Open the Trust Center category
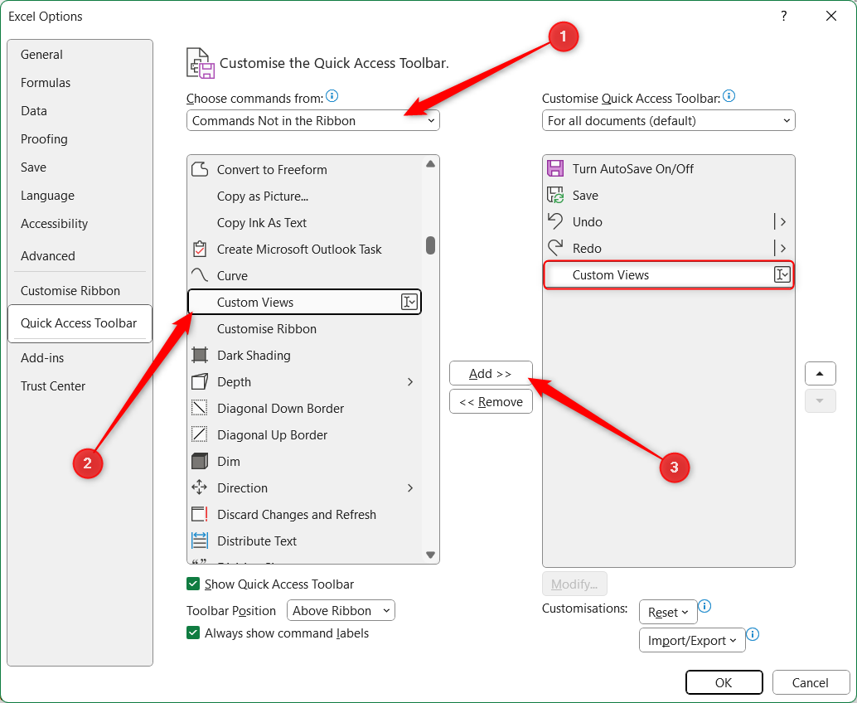Screen dimensions: 857x703 pyautogui.click(x=80, y=386)
